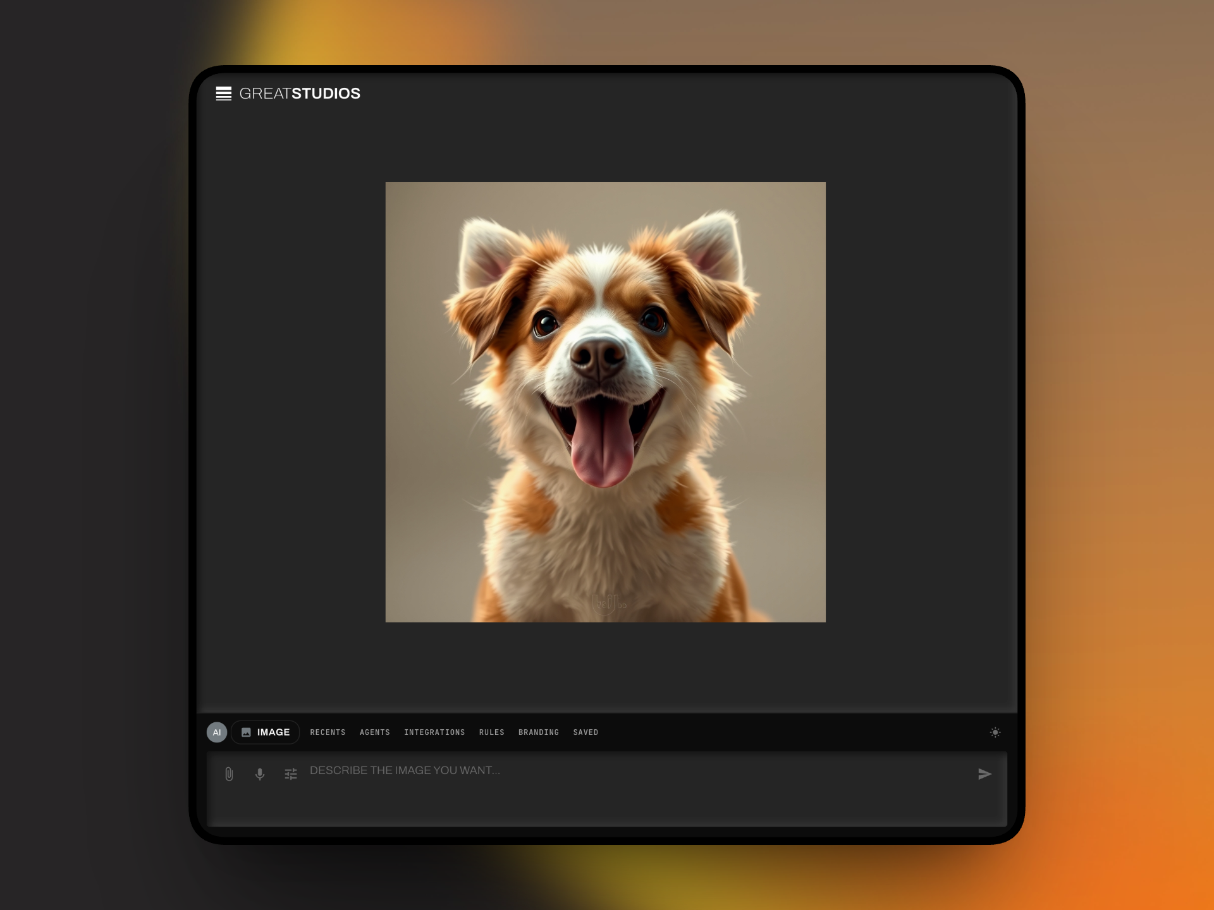Select the BRANDING tab

[539, 732]
